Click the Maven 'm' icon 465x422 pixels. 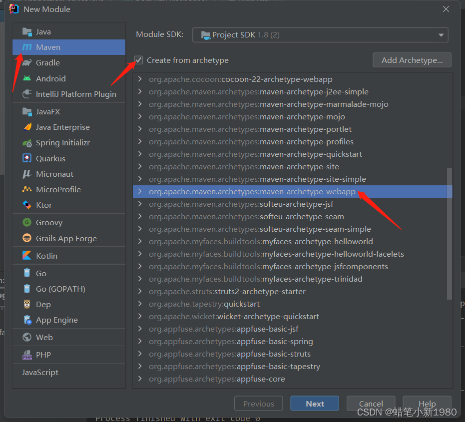(x=27, y=47)
